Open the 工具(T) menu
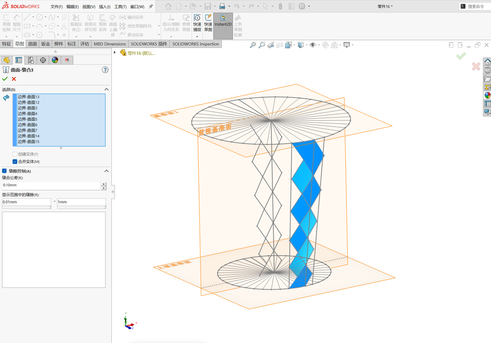491x343 pixels. click(120, 7)
